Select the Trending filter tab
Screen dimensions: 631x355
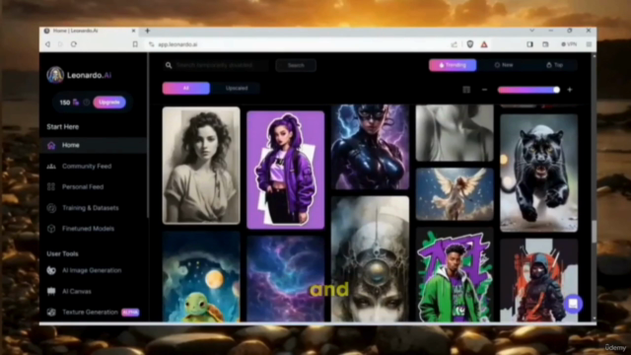453,65
